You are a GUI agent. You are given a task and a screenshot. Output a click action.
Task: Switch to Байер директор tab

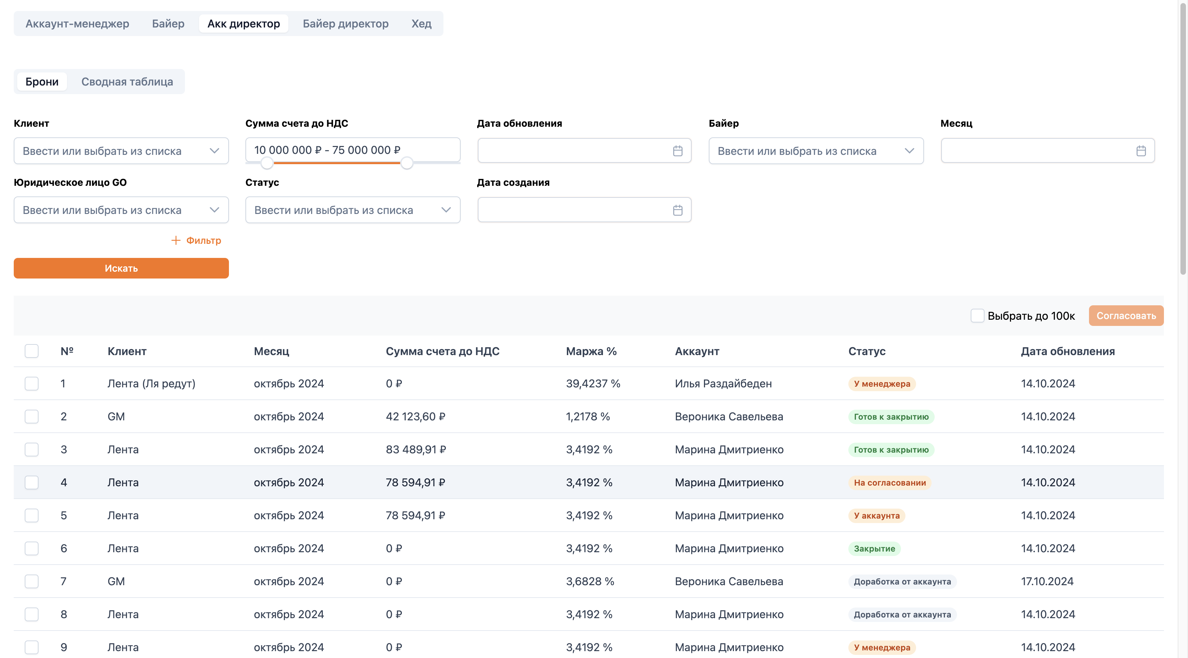tap(345, 23)
